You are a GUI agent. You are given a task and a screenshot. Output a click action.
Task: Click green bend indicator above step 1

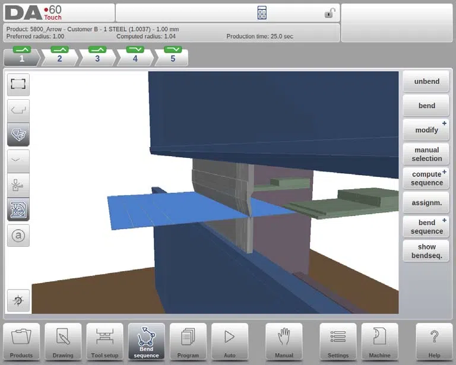tap(22, 49)
